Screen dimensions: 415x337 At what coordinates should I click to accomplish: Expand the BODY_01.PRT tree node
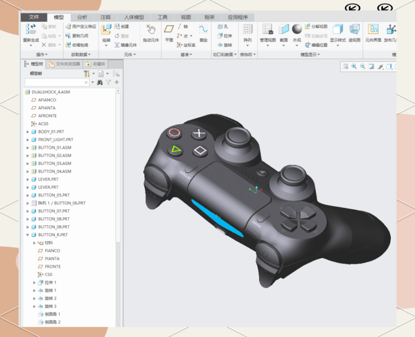(28, 131)
